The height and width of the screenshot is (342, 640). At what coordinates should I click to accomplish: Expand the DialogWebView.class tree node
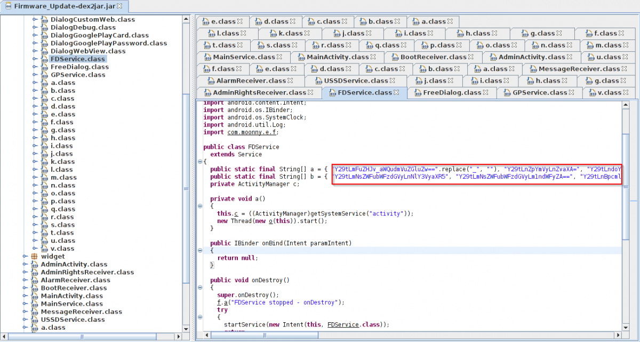35,51
